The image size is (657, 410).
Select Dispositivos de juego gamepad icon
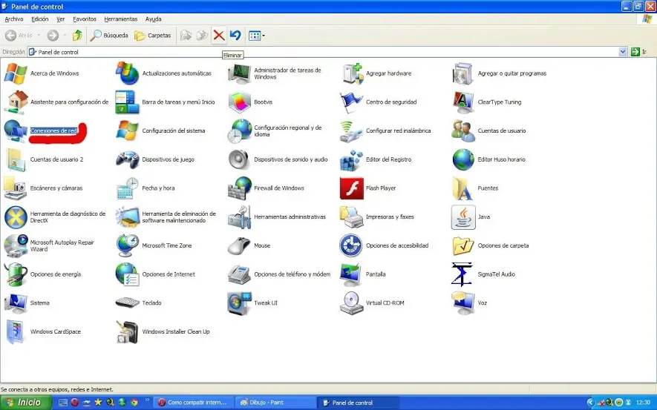(x=128, y=159)
